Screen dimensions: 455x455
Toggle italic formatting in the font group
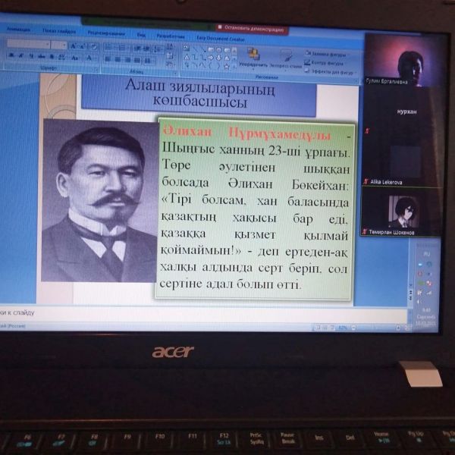(21, 55)
